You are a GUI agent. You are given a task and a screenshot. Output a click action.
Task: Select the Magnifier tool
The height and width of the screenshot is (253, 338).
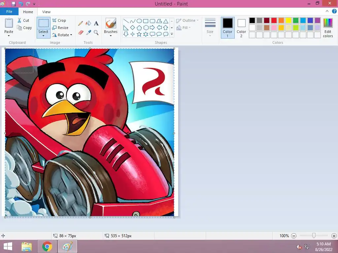(x=96, y=33)
